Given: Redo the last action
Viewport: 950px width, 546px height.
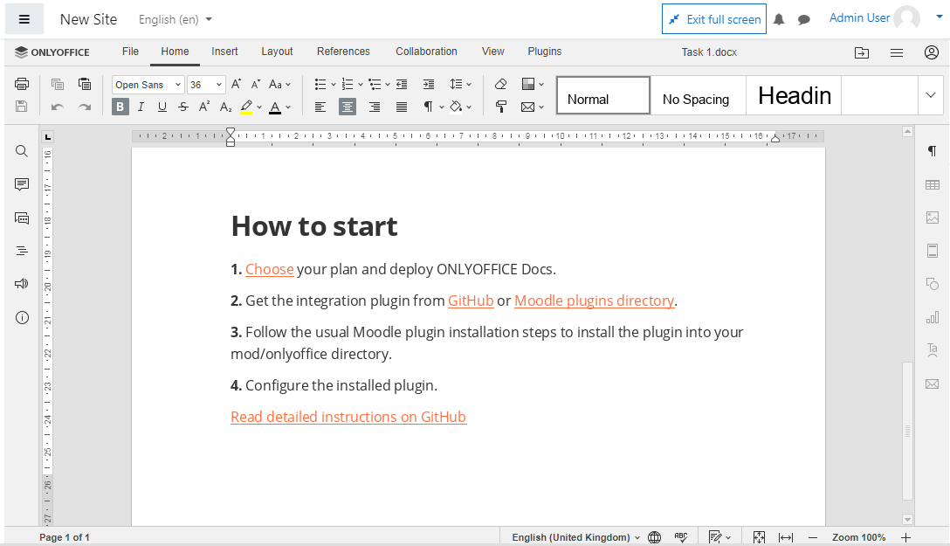Looking at the screenshot, I should pos(85,107).
